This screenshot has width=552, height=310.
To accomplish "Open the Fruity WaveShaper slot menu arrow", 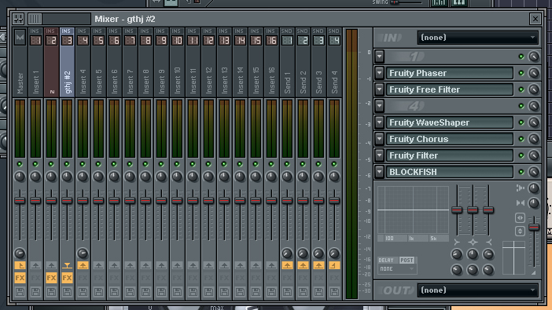I will [x=380, y=122].
